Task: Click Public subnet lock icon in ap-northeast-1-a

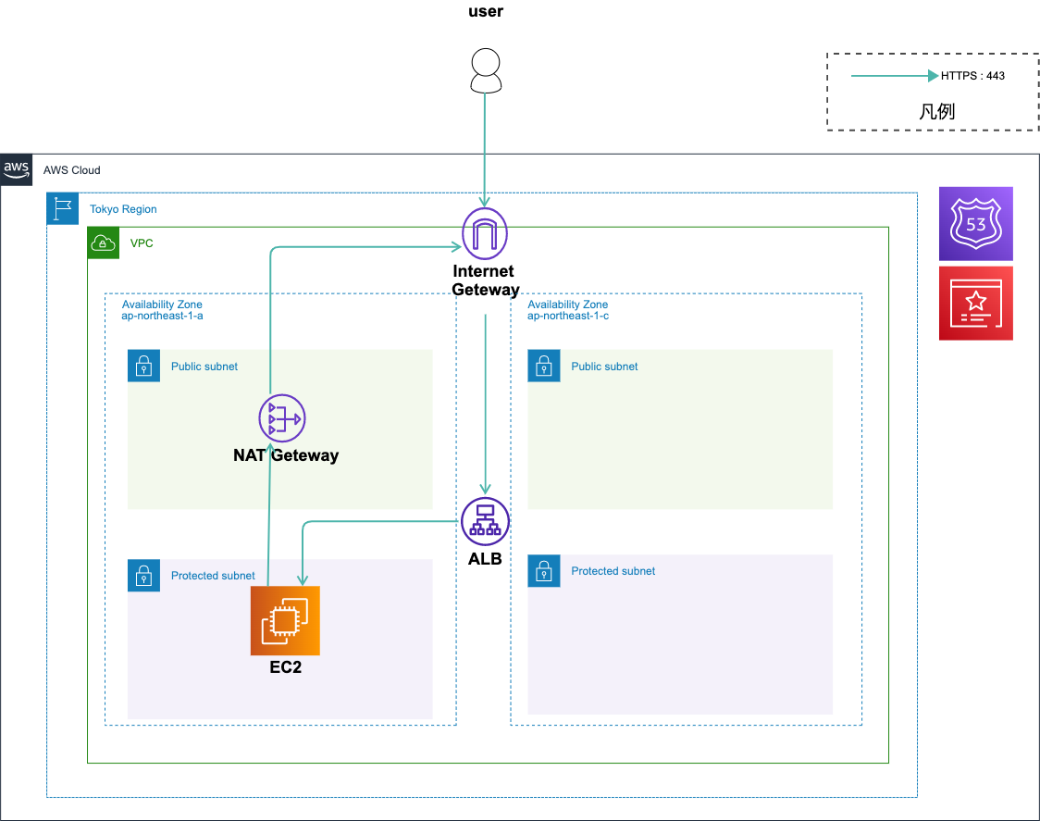Action: pos(143,366)
